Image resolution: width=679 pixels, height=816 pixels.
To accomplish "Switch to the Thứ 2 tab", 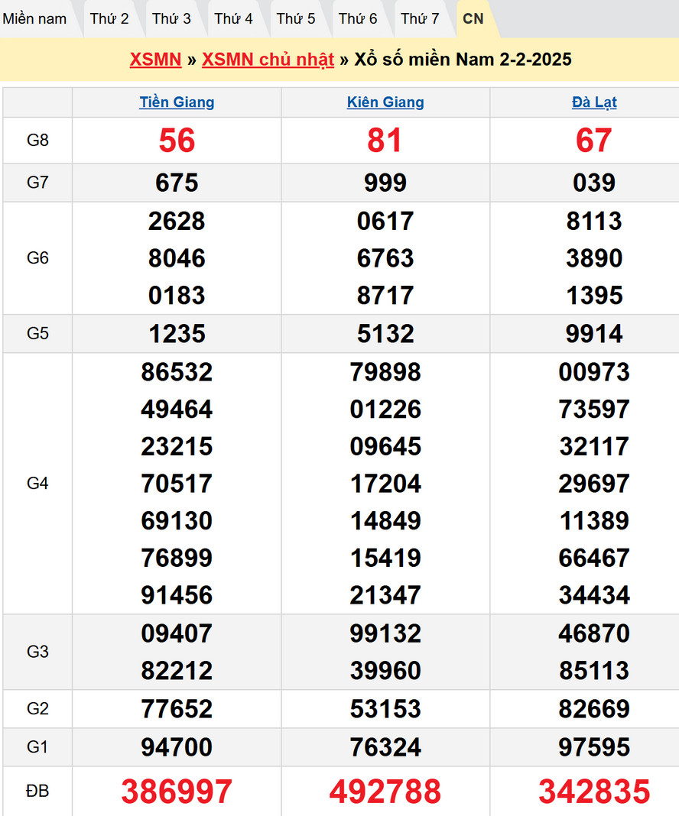I will pyautogui.click(x=109, y=19).
